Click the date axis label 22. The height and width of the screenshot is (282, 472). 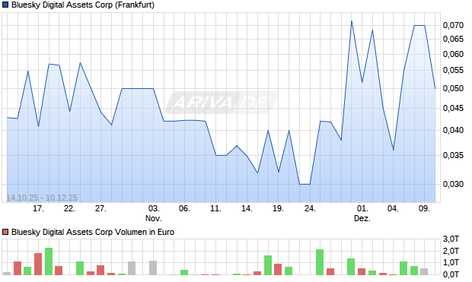[x=69, y=208]
